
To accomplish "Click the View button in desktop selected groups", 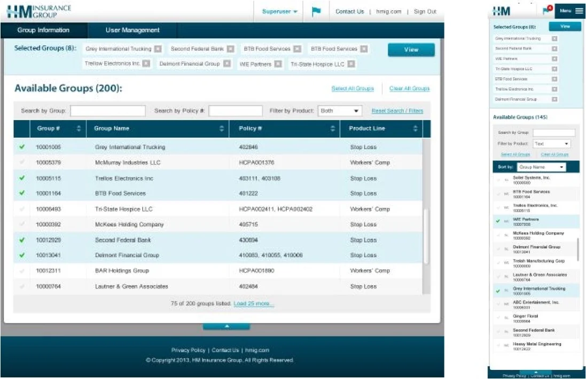I will point(411,50).
